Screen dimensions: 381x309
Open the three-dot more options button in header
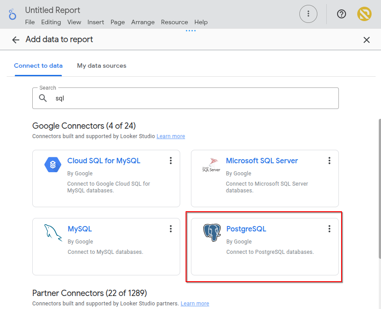[x=308, y=14]
